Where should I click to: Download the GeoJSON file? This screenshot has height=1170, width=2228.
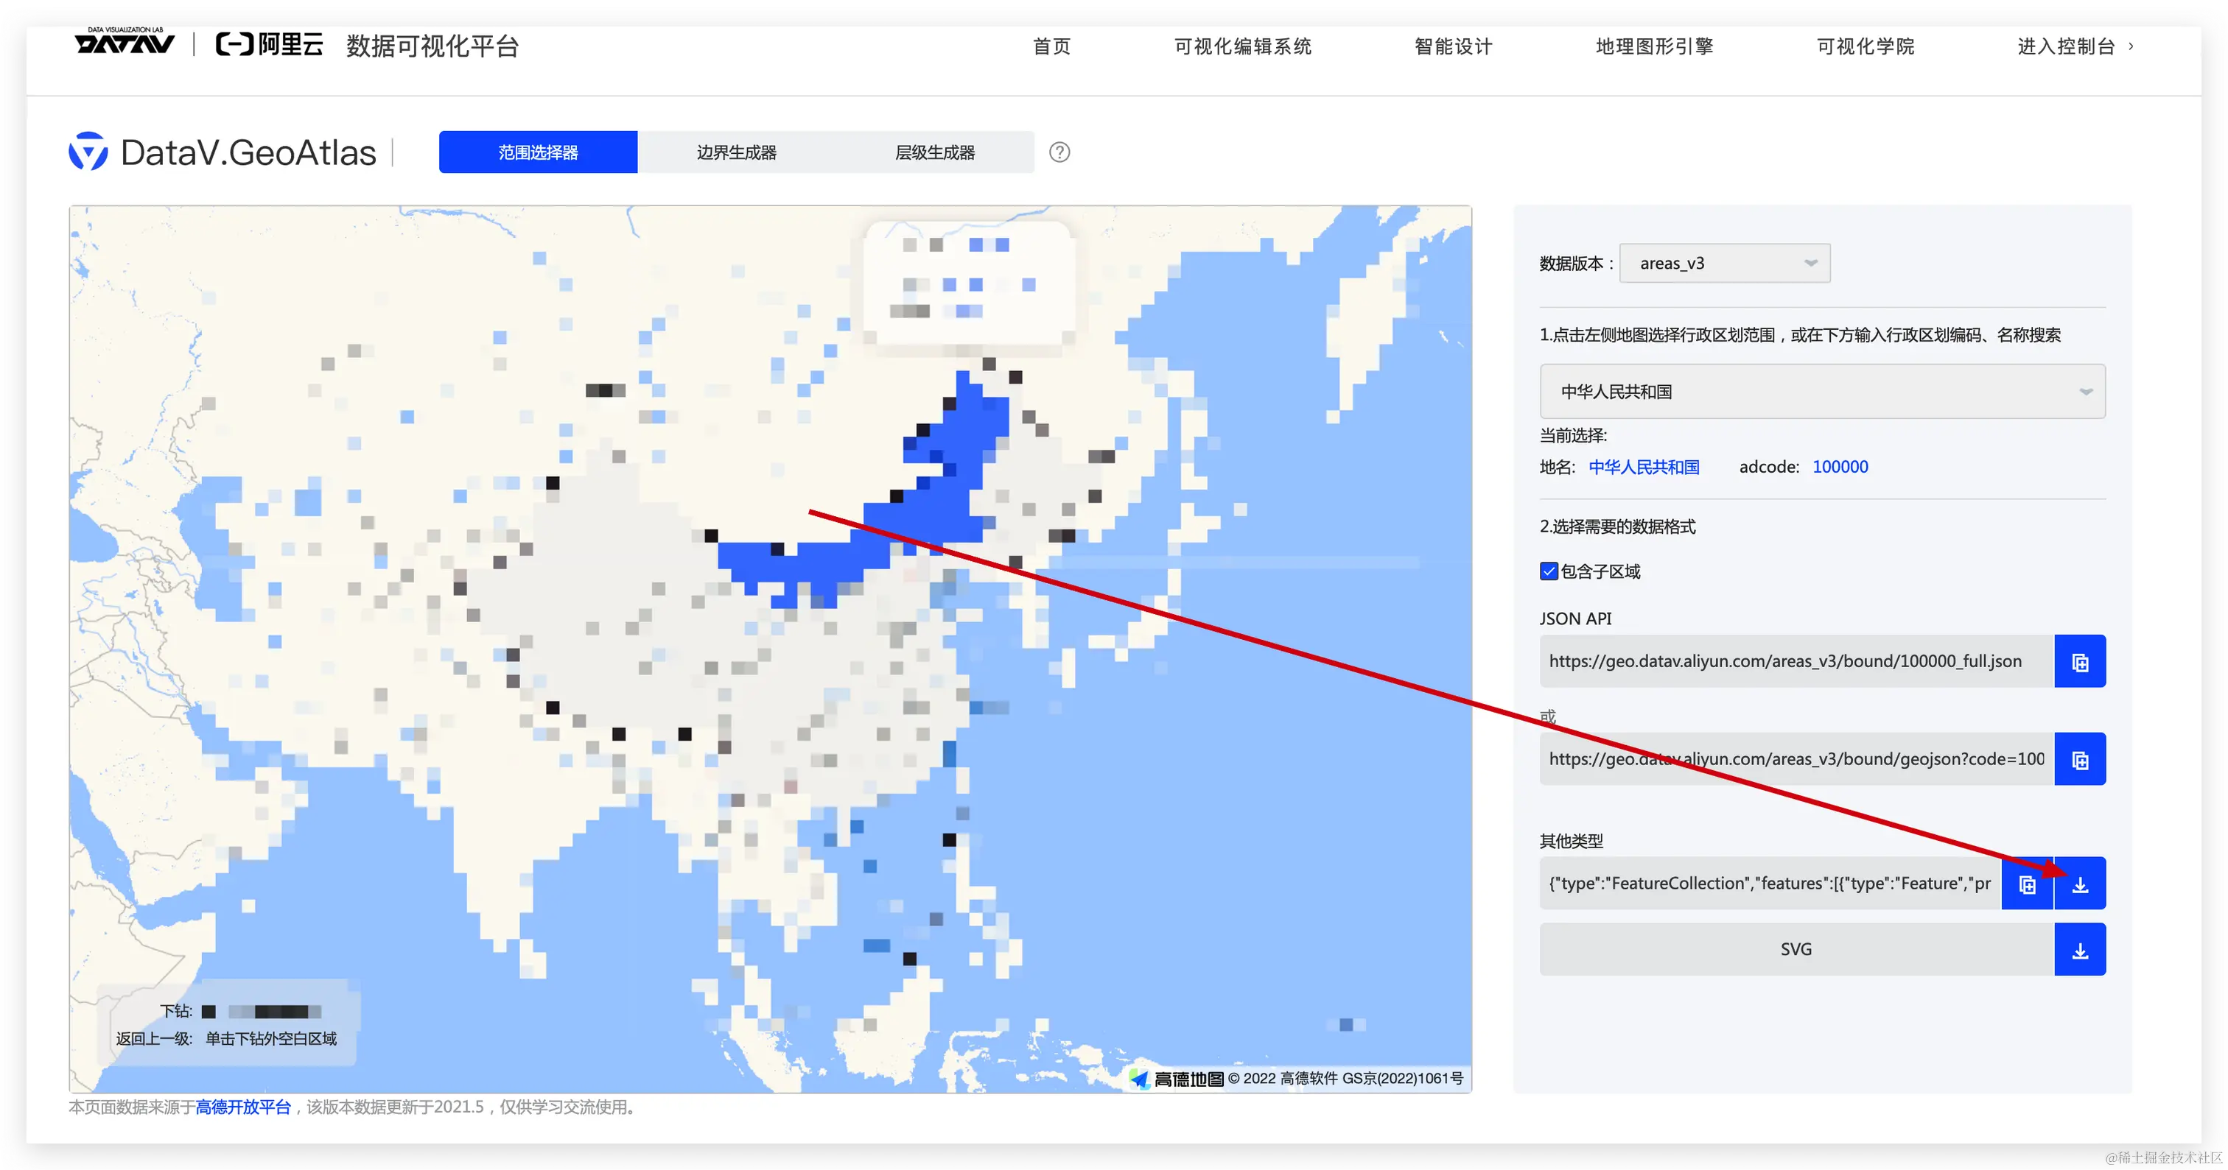click(2079, 884)
